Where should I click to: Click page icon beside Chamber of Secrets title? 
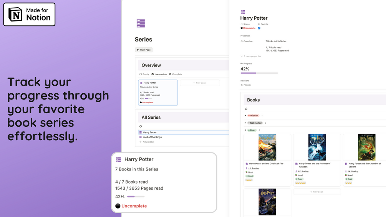coord(346,164)
